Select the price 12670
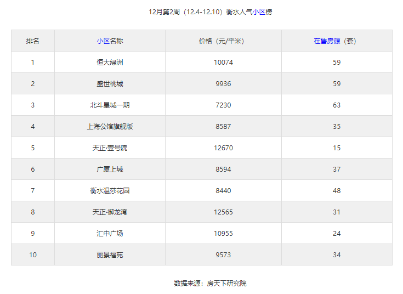 pos(223,148)
